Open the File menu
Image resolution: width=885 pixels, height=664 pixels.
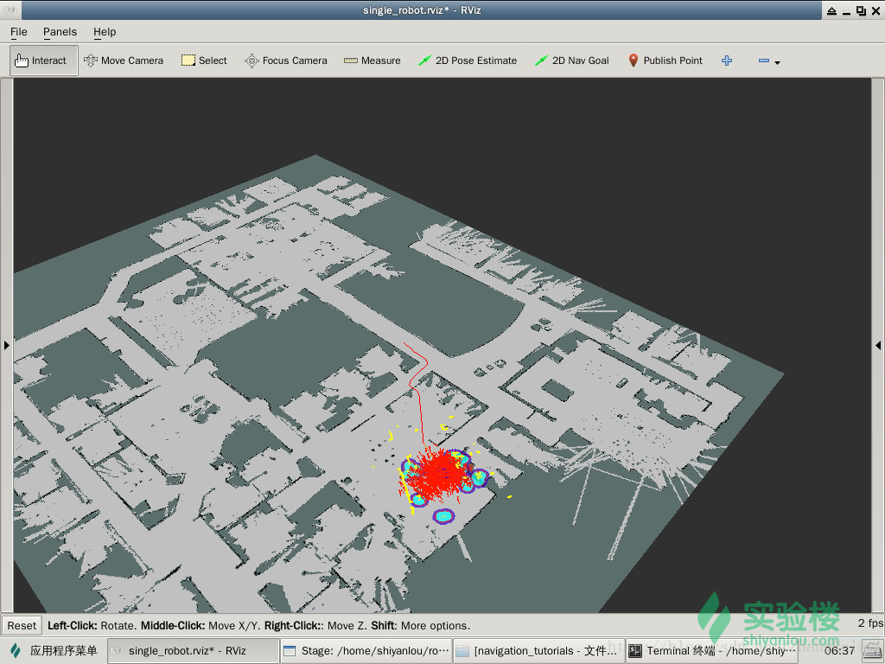click(x=19, y=32)
